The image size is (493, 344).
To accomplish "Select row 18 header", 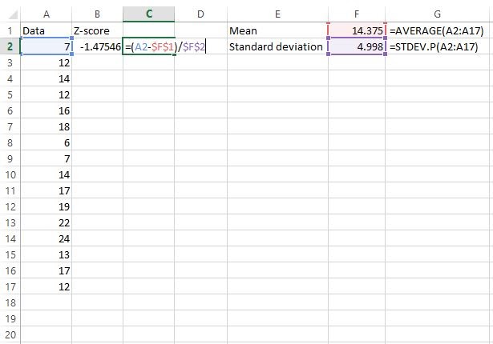I will pyautogui.click(x=10, y=302).
